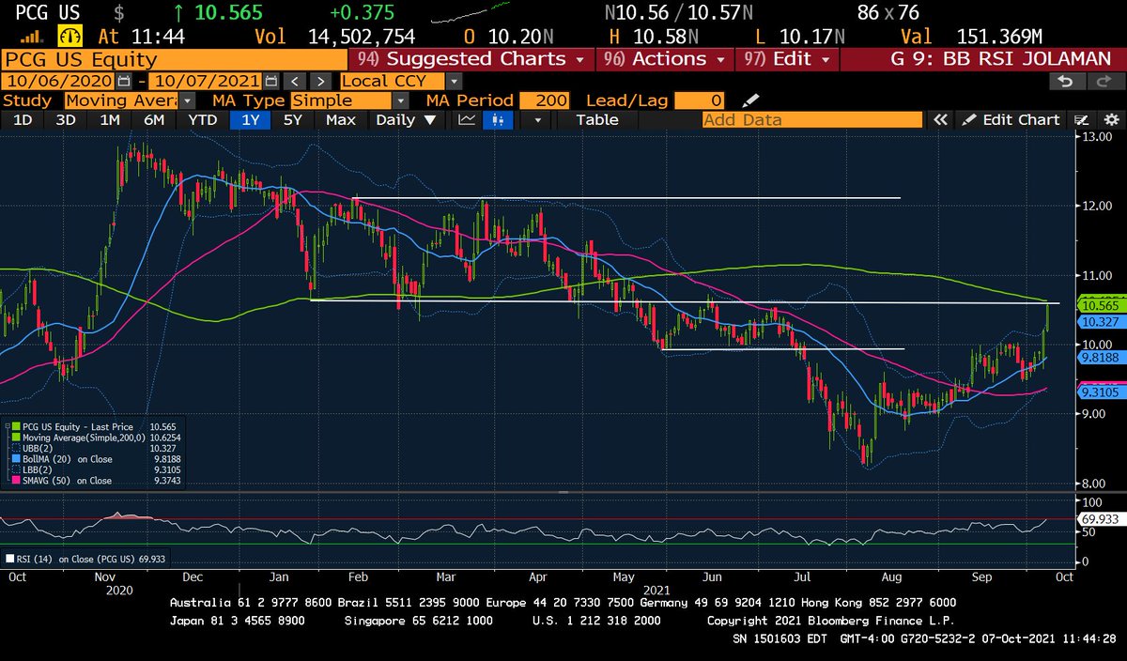Screen dimensions: 1127x661
Task: Click the undo arrow button
Action: (1065, 82)
